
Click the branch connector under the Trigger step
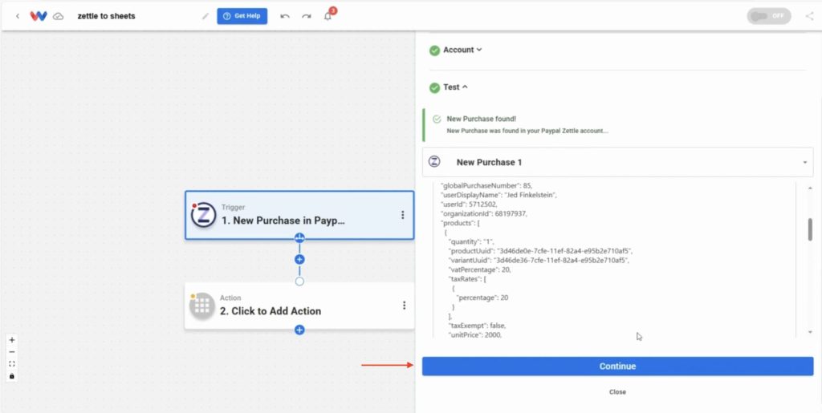tap(299, 237)
